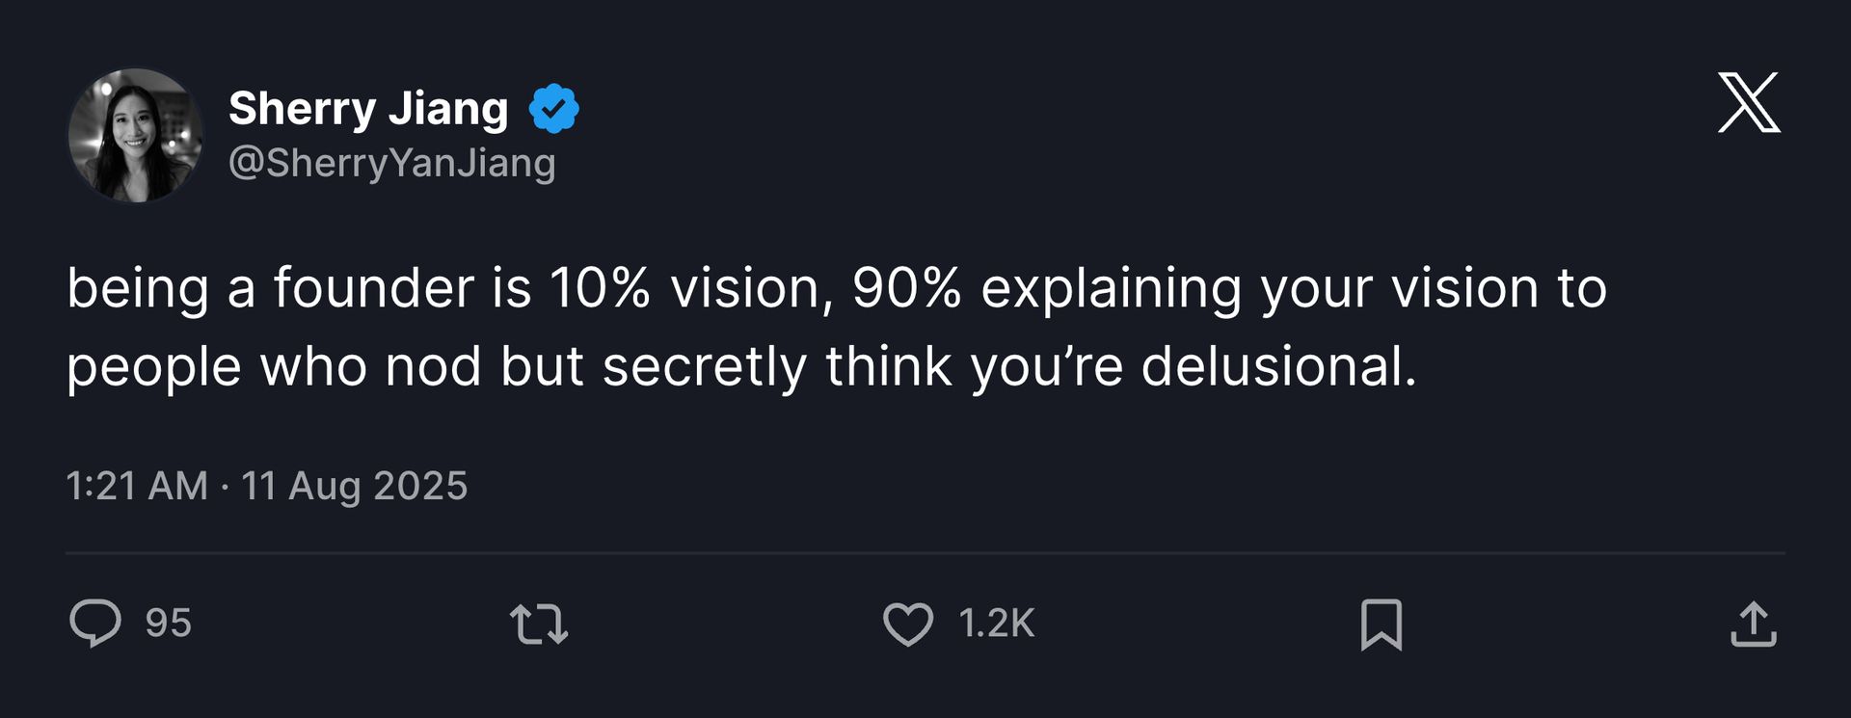Click the blue verified badge
The height and width of the screenshot is (718, 1851).
pos(554,108)
